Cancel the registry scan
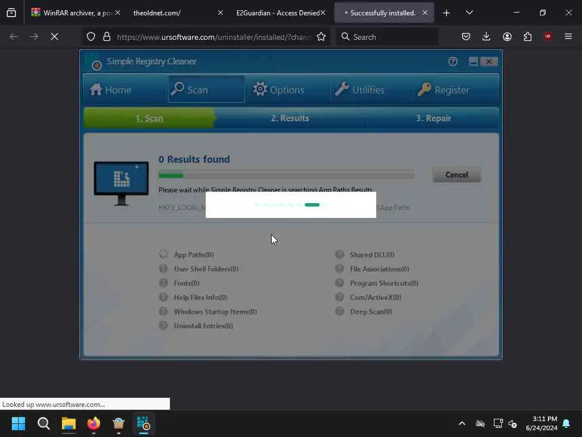This screenshot has height=437, width=582. point(456,175)
